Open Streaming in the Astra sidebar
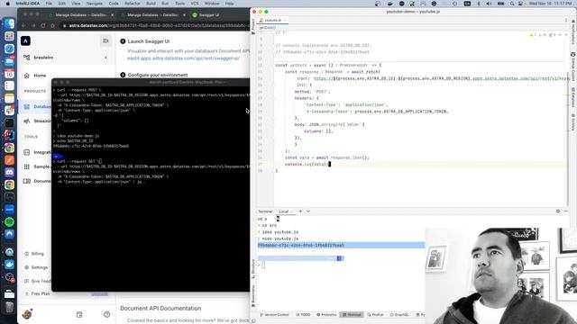Image resolution: width=577 pixels, height=324 pixels. [x=37, y=121]
